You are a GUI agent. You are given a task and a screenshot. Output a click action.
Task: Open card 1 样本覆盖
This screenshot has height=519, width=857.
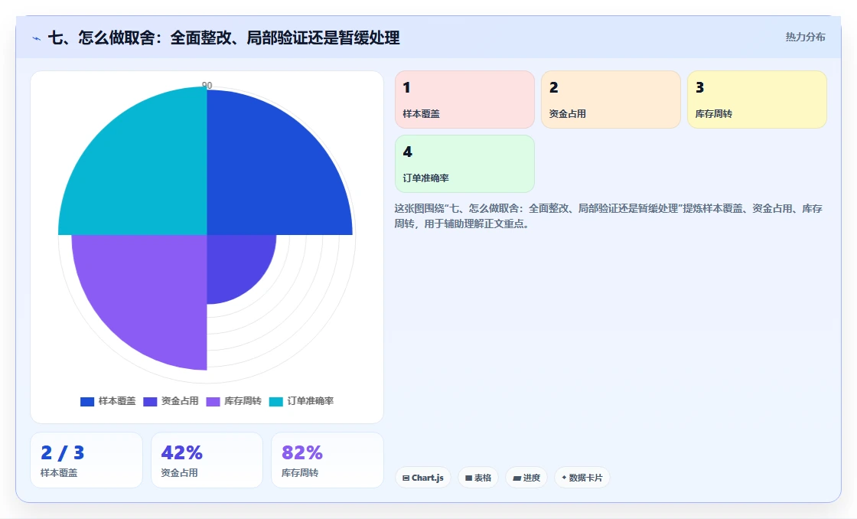click(x=464, y=100)
